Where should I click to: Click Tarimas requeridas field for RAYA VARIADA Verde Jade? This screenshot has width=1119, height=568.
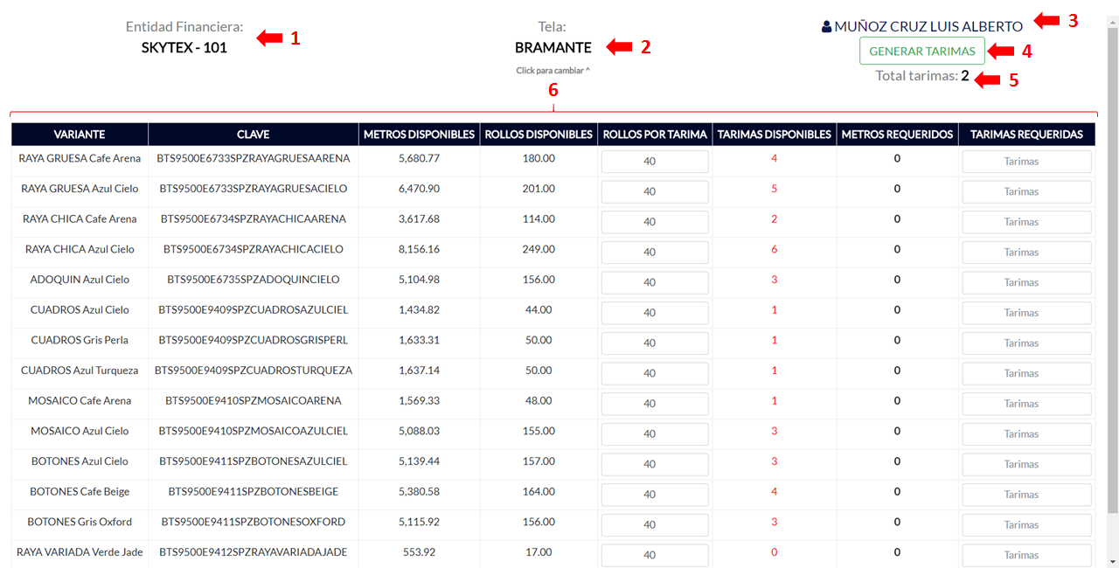[x=1026, y=555]
